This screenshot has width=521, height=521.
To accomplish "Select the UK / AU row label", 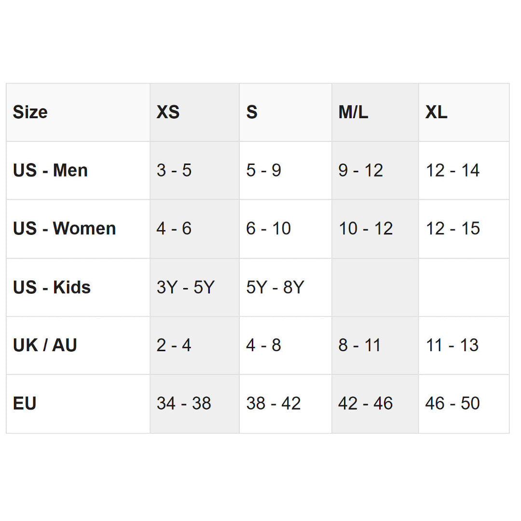I will (45, 345).
